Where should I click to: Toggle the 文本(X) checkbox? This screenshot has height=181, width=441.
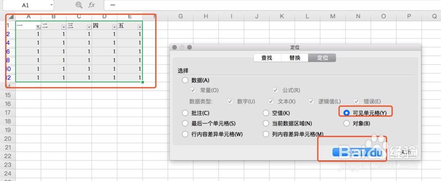click(x=271, y=101)
